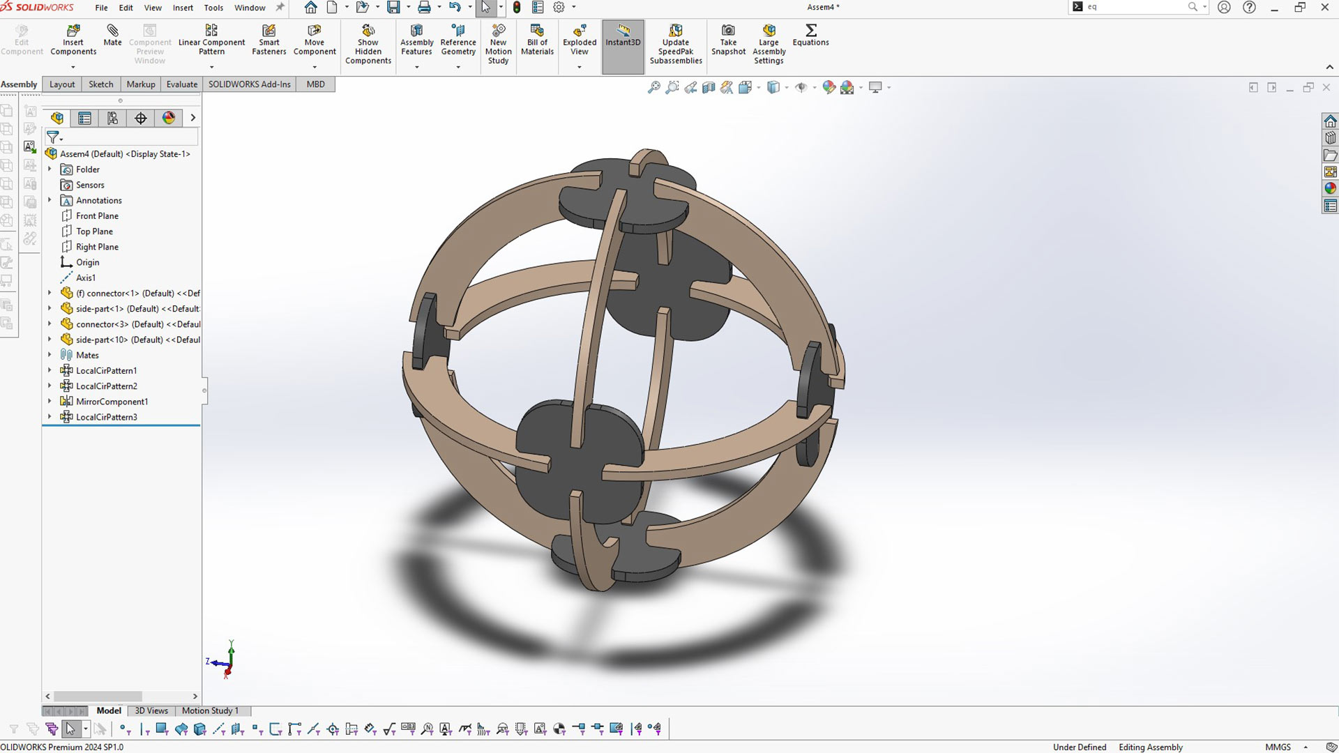Open Edit Appearance in view toolbar
The height and width of the screenshot is (753, 1339).
(829, 87)
